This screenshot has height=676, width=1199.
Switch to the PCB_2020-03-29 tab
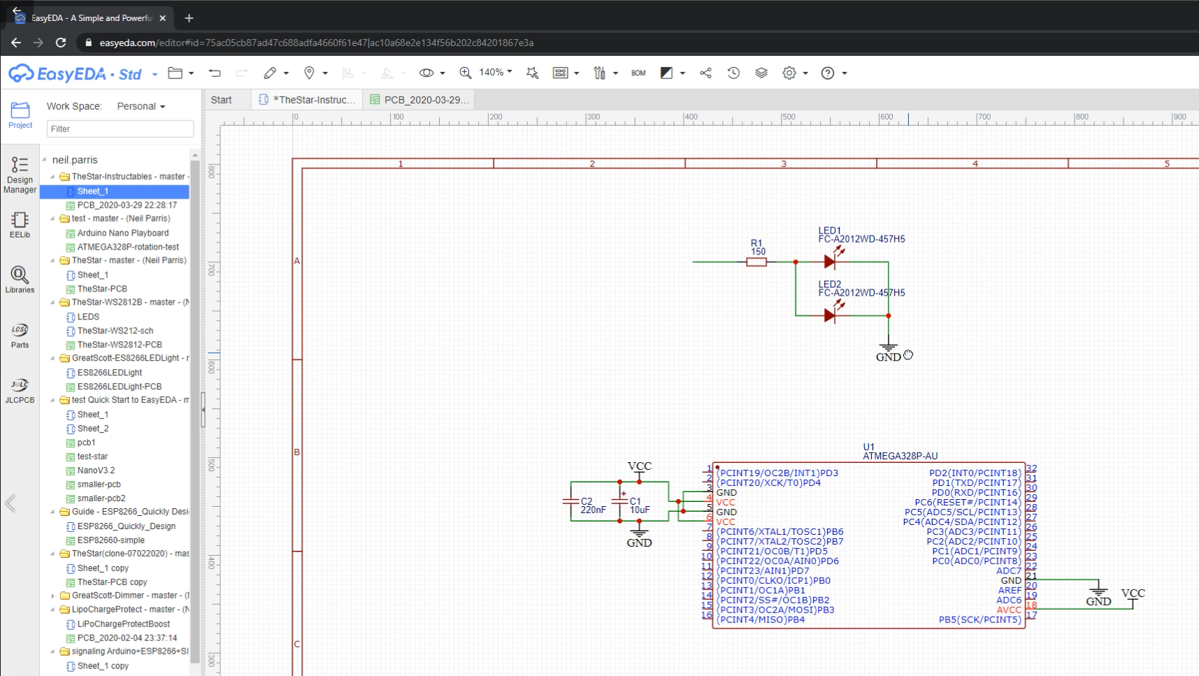[419, 99]
